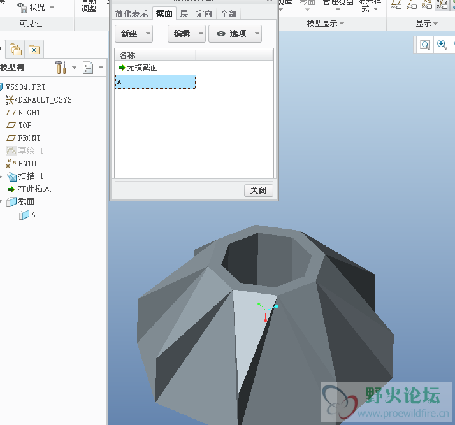
Task: Open the model tree show list icon
Action: pos(88,68)
